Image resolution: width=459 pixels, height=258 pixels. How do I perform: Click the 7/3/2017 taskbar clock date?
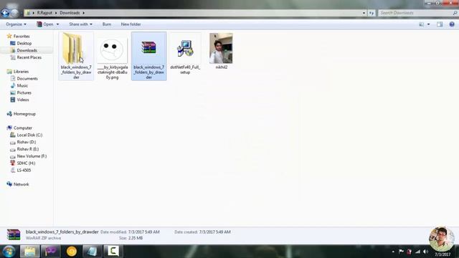point(443,254)
